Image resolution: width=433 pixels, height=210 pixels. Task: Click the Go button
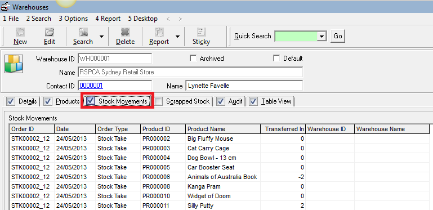[338, 36]
